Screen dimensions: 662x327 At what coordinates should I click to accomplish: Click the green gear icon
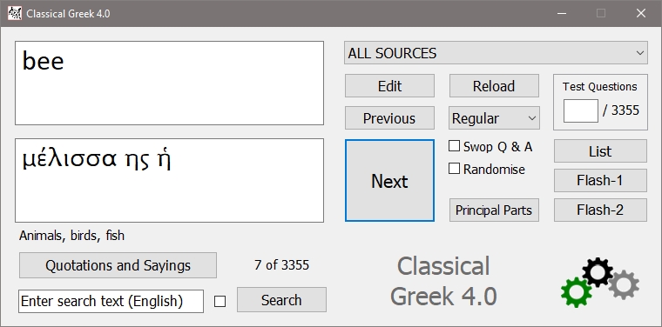click(576, 292)
